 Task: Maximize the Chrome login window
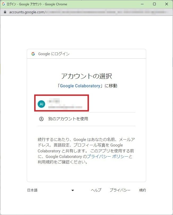pyautogui.click(x=154, y=4)
